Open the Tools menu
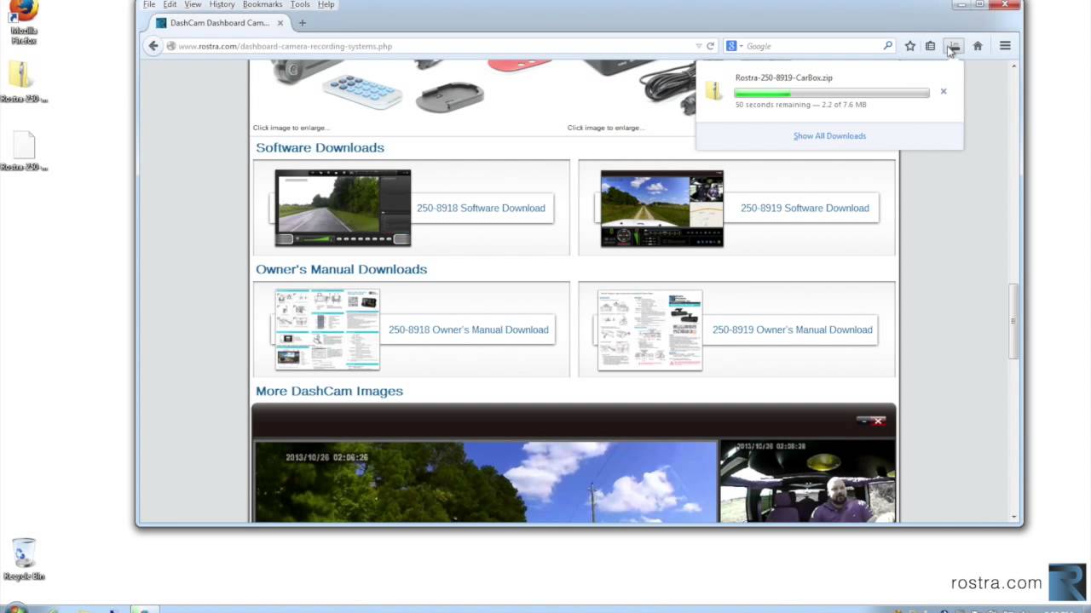 (300, 4)
